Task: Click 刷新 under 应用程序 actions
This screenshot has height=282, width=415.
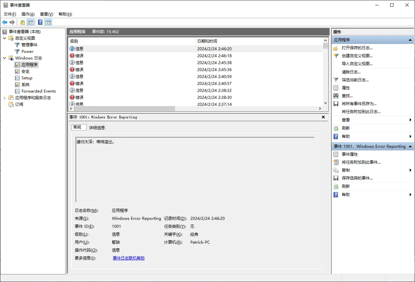Action: point(346,128)
